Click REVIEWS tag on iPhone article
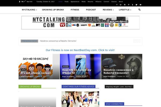Viewport: 161px width, 107px height. [x=66, y=67]
